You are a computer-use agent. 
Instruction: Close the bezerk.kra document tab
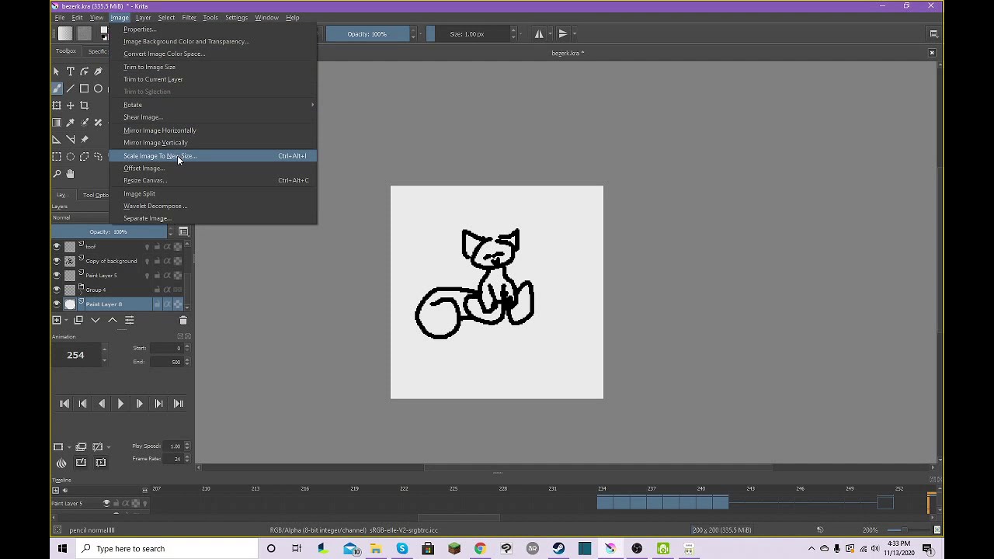click(x=932, y=53)
